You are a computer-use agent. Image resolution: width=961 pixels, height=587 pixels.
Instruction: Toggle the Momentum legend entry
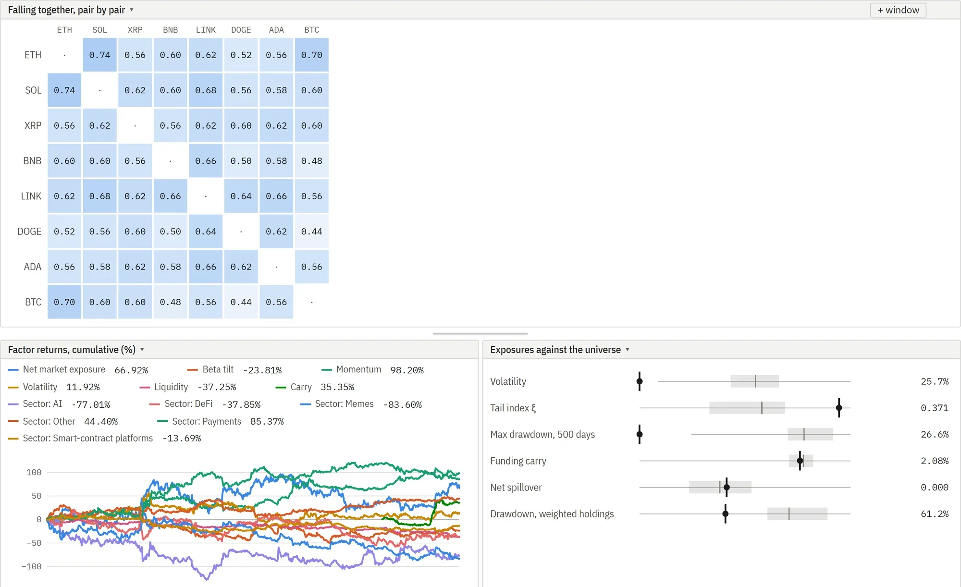click(372, 369)
